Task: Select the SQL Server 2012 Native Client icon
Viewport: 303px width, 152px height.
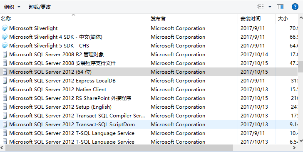Action: coord(5,90)
